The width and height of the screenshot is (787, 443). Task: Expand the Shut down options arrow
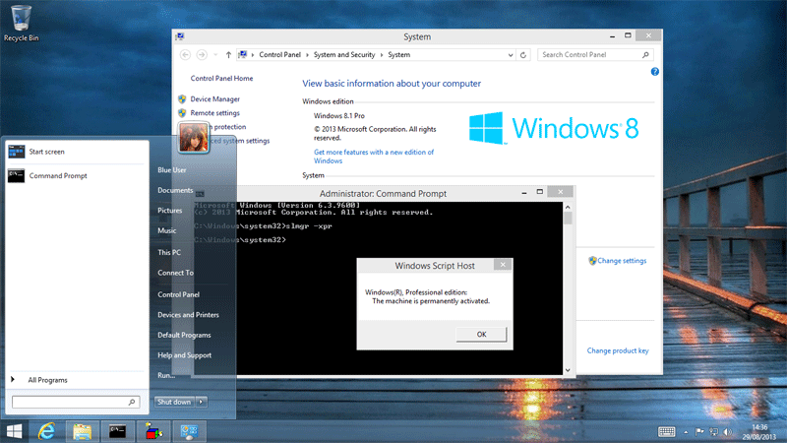(202, 402)
